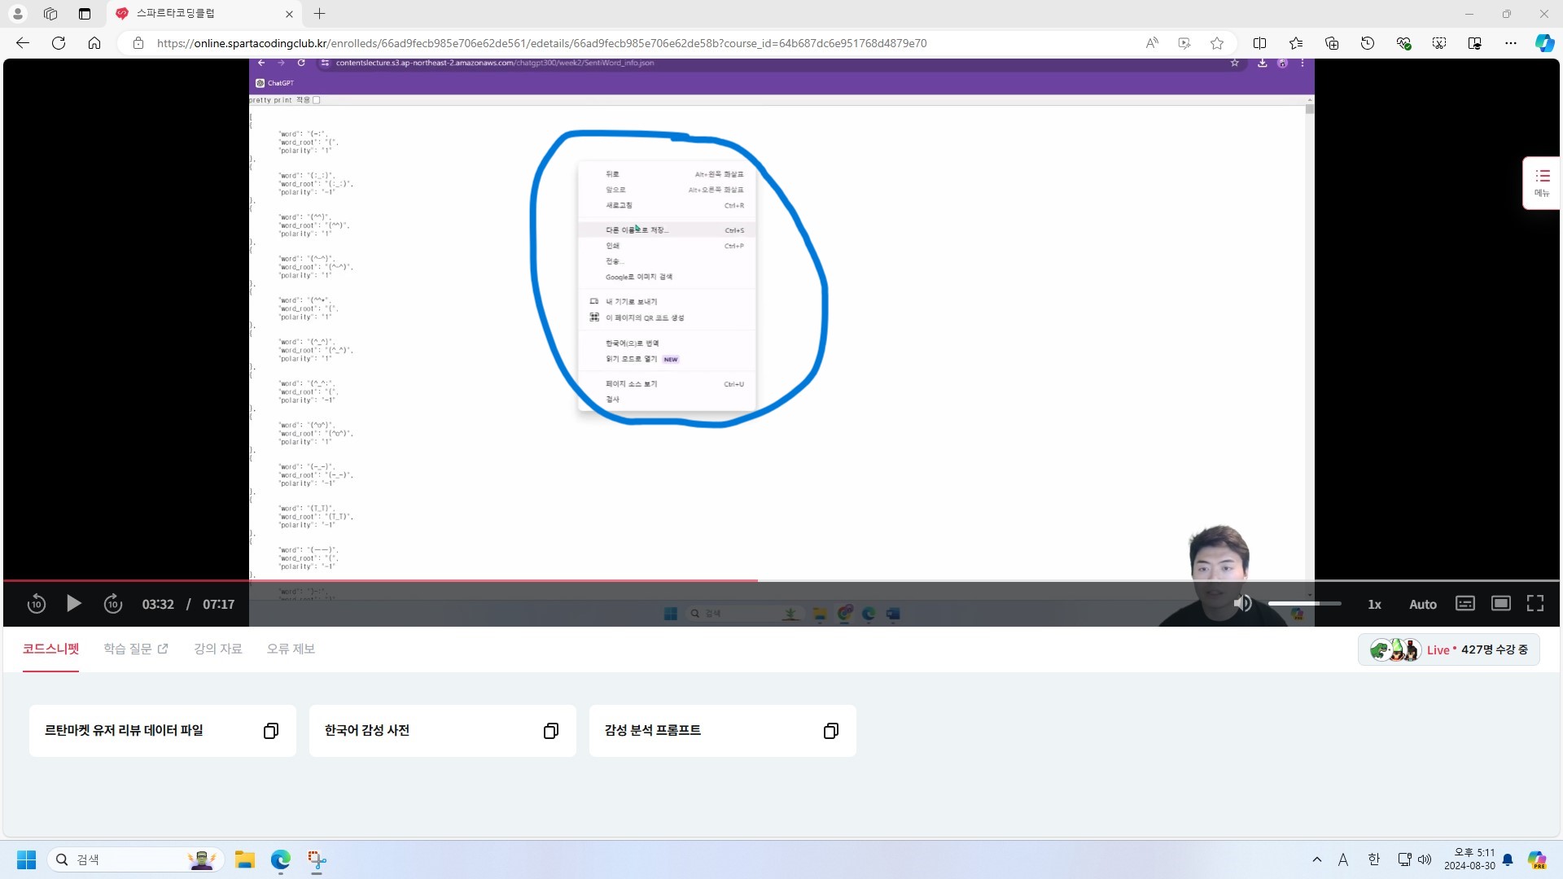Click the 감성 분석 프롬프트 card text
The width and height of the screenshot is (1563, 879).
653,731
